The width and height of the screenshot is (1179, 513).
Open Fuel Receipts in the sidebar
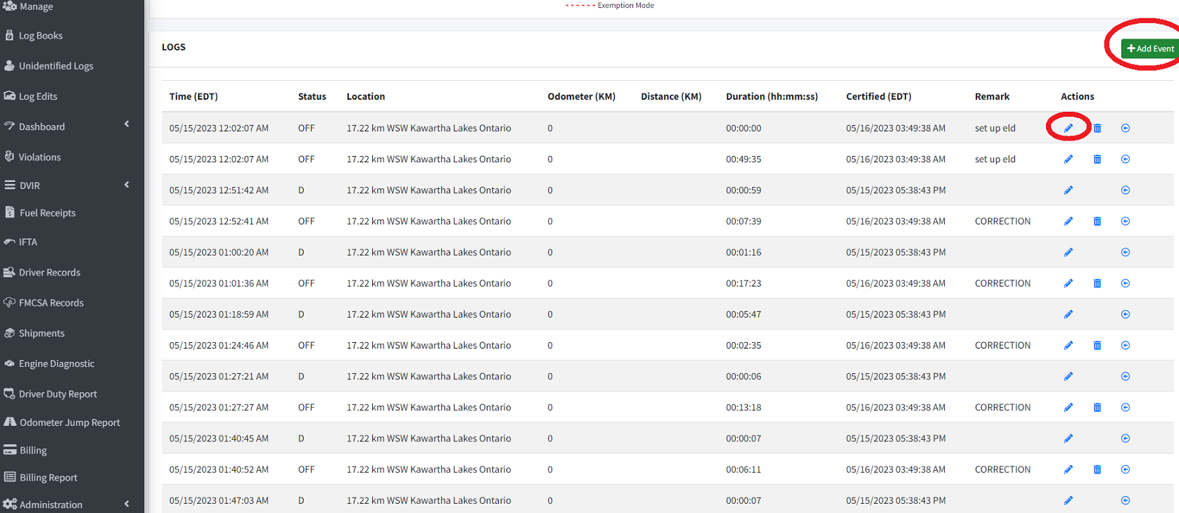[x=47, y=213]
